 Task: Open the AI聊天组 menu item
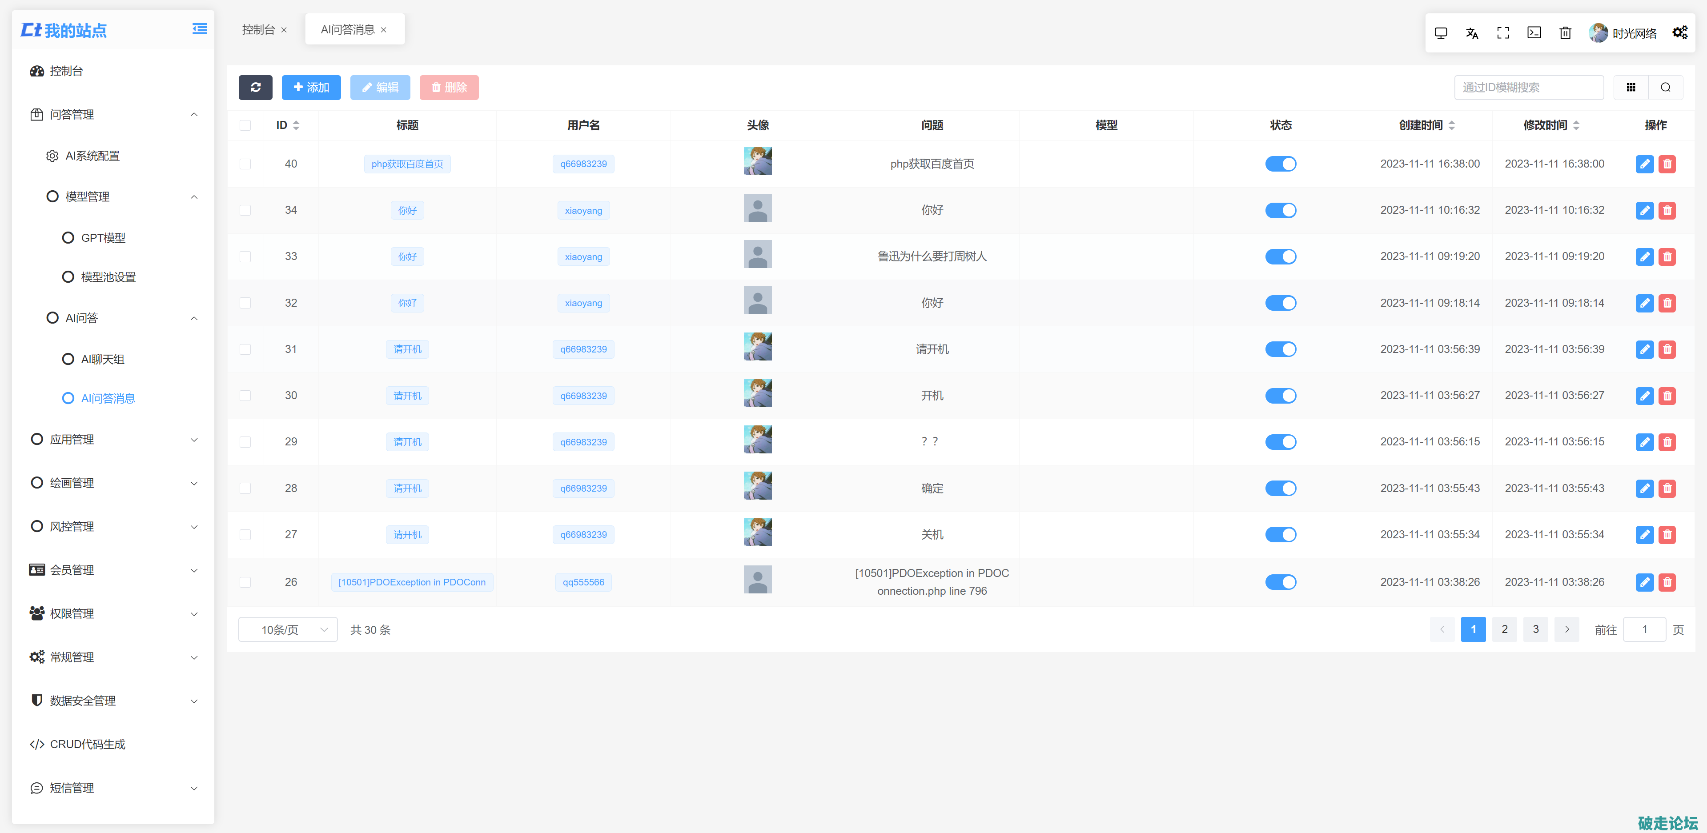pos(103,359)
